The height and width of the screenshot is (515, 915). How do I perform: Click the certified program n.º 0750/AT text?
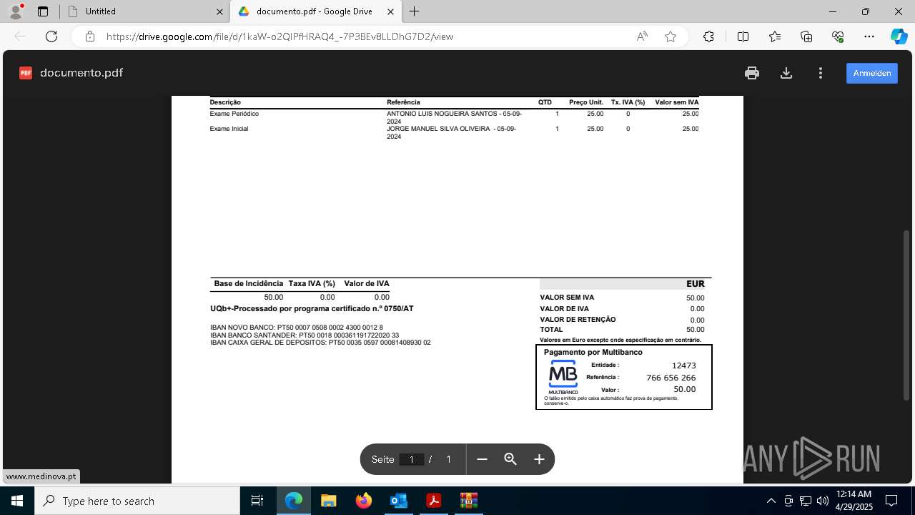(312, 309)
